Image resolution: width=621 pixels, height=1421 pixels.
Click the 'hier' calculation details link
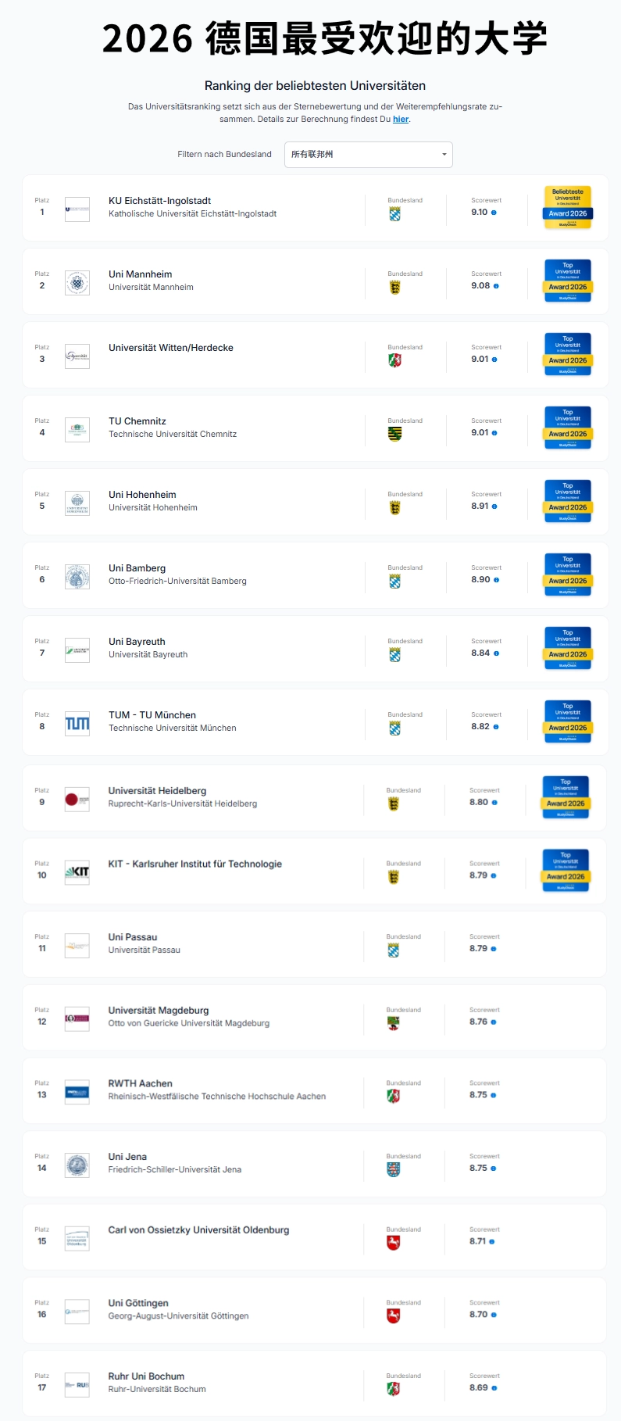[401, 120]
